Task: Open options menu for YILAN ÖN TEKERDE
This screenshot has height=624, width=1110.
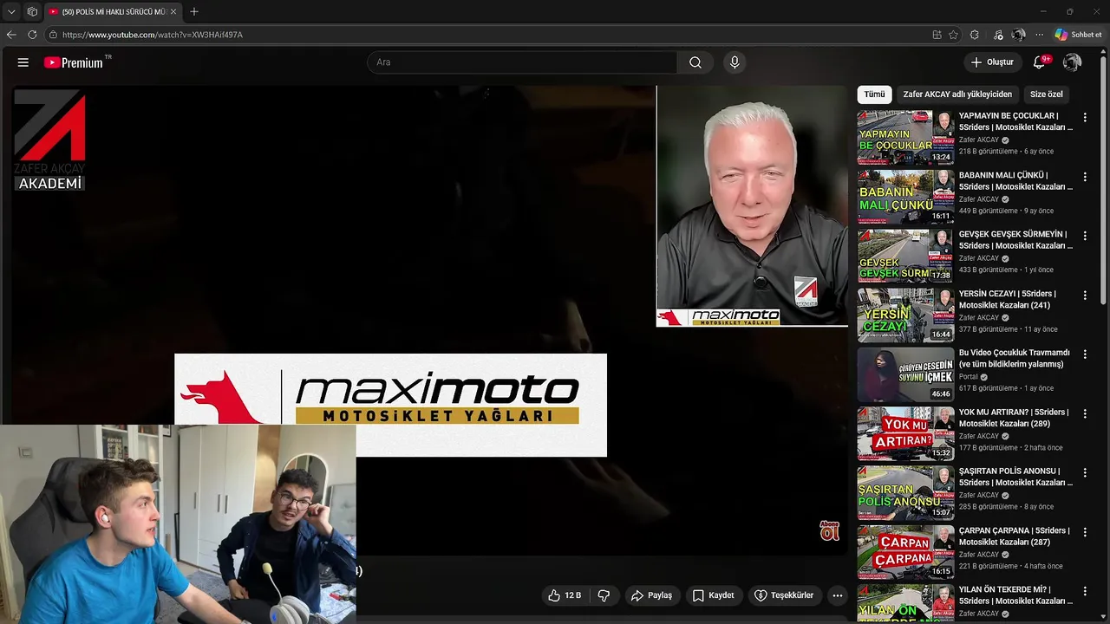Action: (1084, 591)
